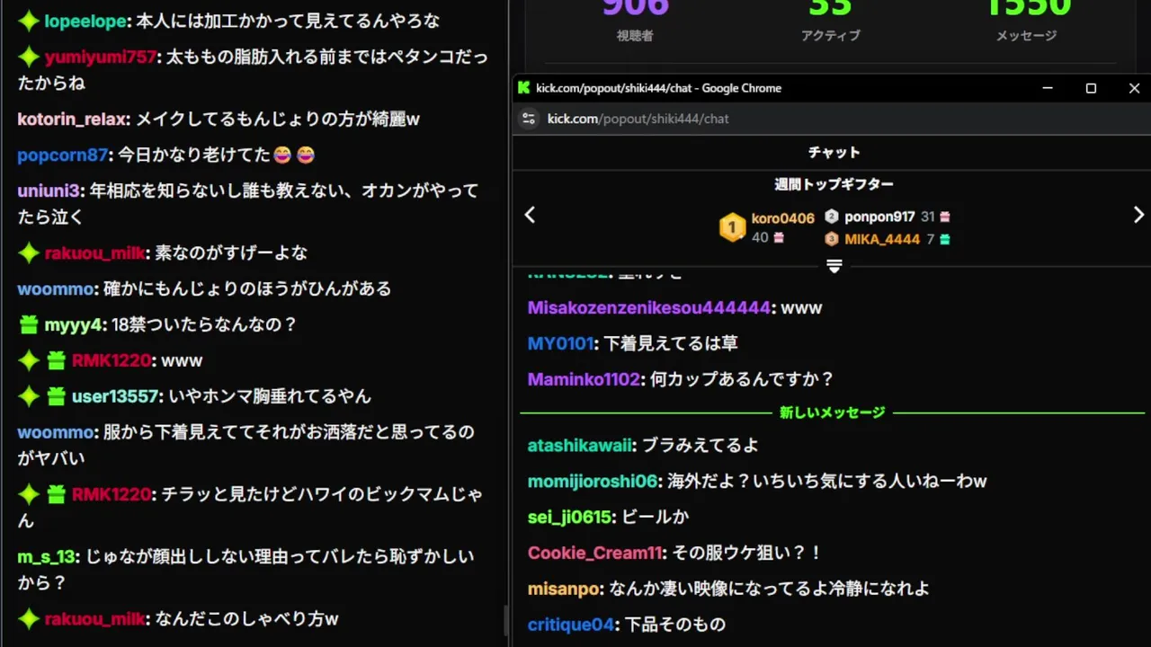The image size is (1151, 647).
Task: Click the gift icon beside ponpon917's 31
Action: click(x=945, y=217)
